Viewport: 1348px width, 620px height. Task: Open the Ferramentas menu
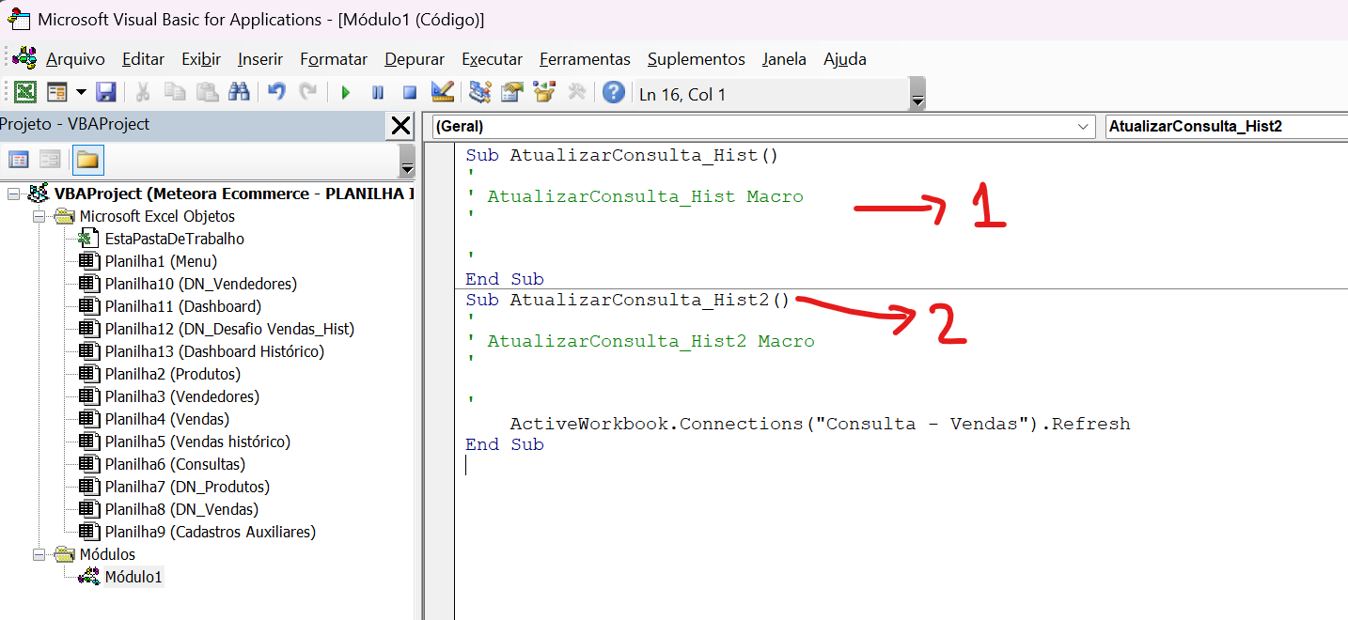click(x=585, y=59)
